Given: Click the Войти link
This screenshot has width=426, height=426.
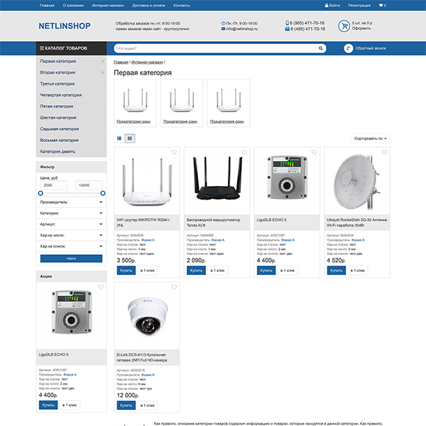Looking at the screenshot, I should [334, 6].
